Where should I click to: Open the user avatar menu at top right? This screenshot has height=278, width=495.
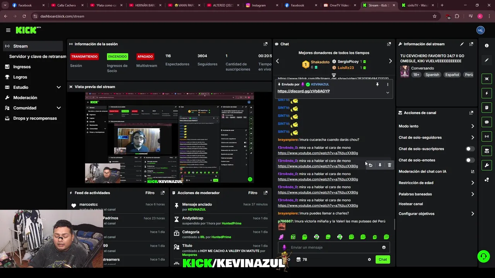pyautogui.click(x=480, y=30)
